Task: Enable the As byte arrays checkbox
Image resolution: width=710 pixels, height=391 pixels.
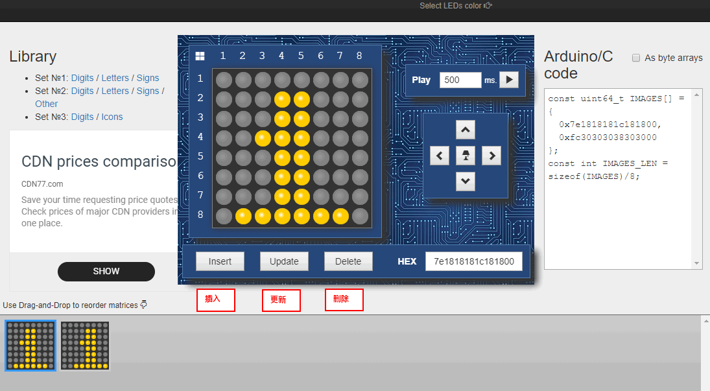Action: pos(636,58)
